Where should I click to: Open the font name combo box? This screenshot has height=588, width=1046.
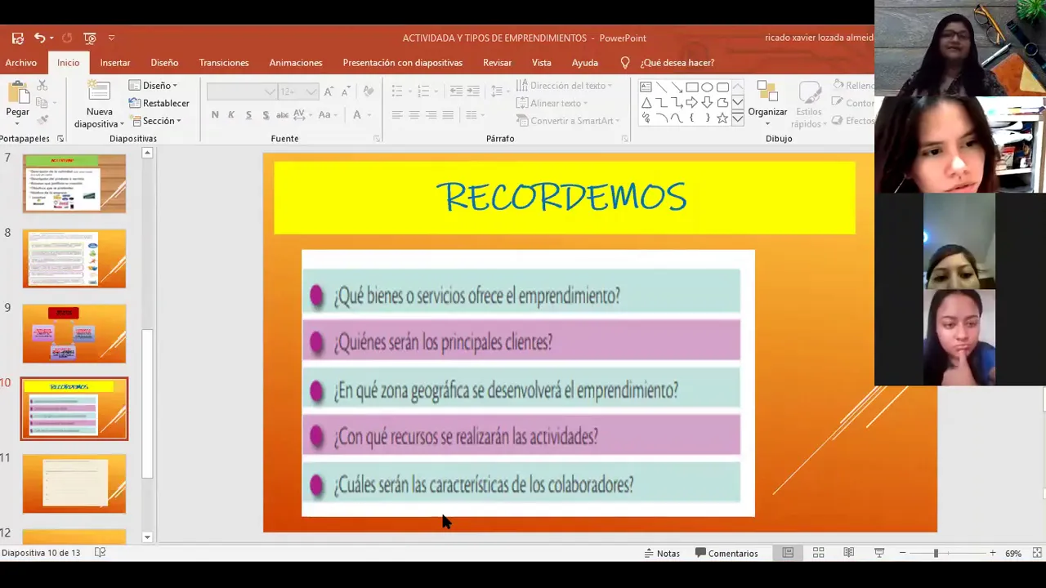pyautogui.click(x=241, y=91)
